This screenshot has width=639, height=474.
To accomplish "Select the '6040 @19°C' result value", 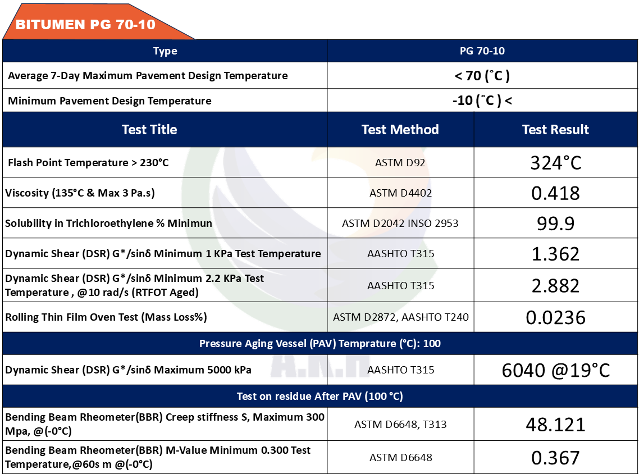I will click(x=555, y=370).
